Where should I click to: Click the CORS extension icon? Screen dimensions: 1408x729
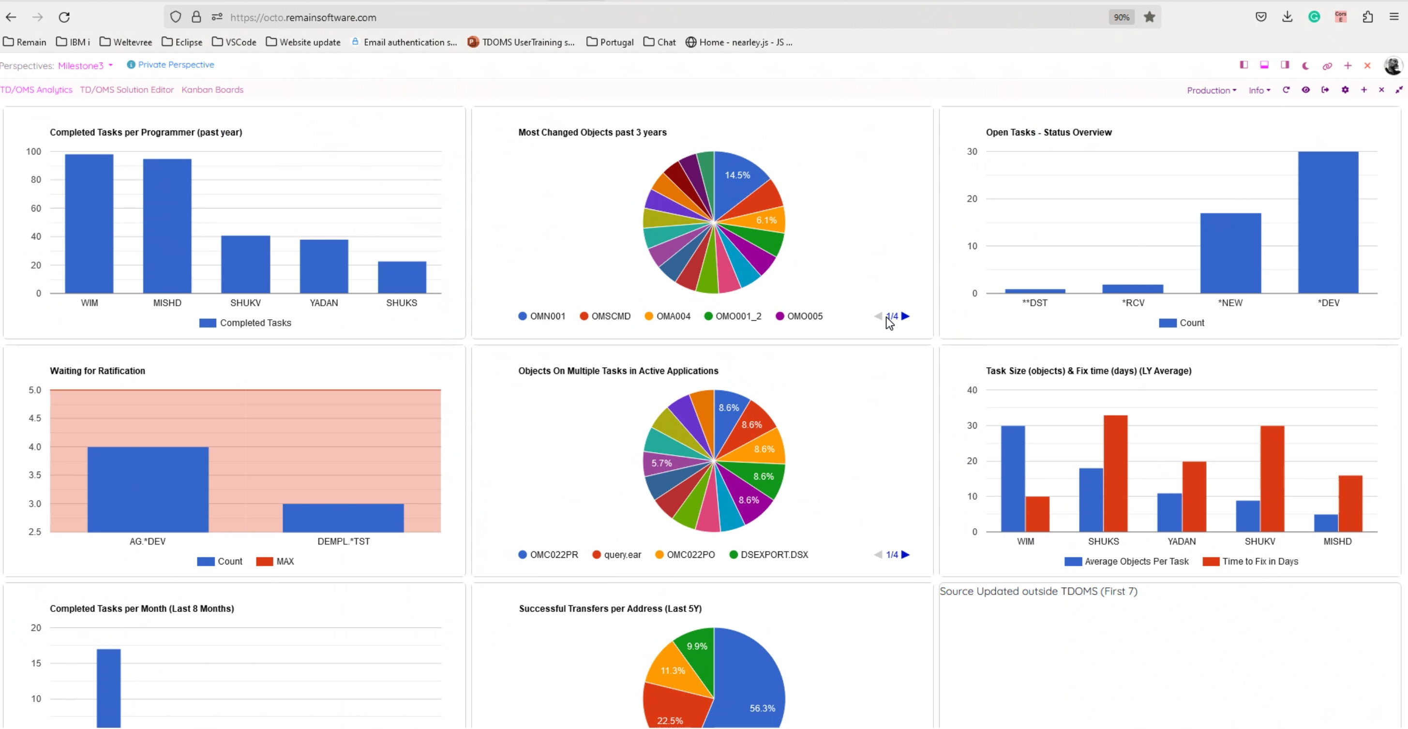[1341, 17]
